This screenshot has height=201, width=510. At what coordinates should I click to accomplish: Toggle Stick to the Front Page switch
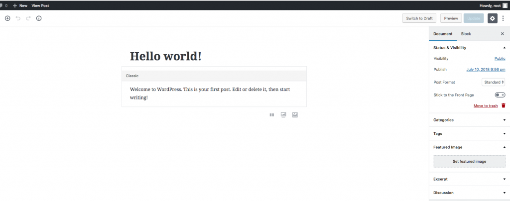pos(500,95)
